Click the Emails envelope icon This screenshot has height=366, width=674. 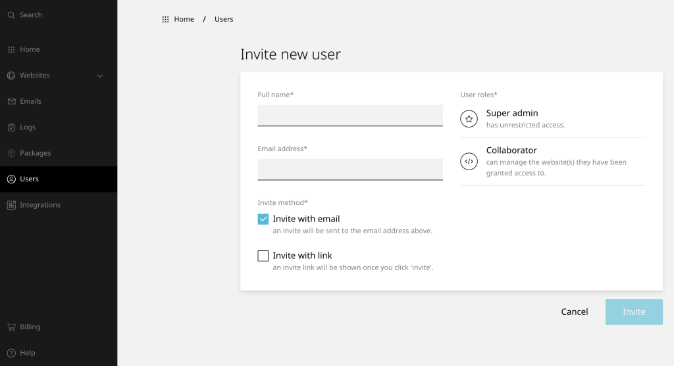click(11, 101)
